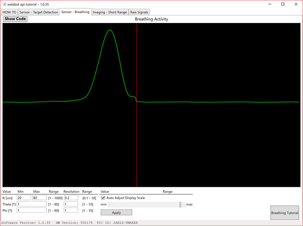Apply the parameter settings
The height and width of the screenshot is (226, 303).
[x=116, y=212]
